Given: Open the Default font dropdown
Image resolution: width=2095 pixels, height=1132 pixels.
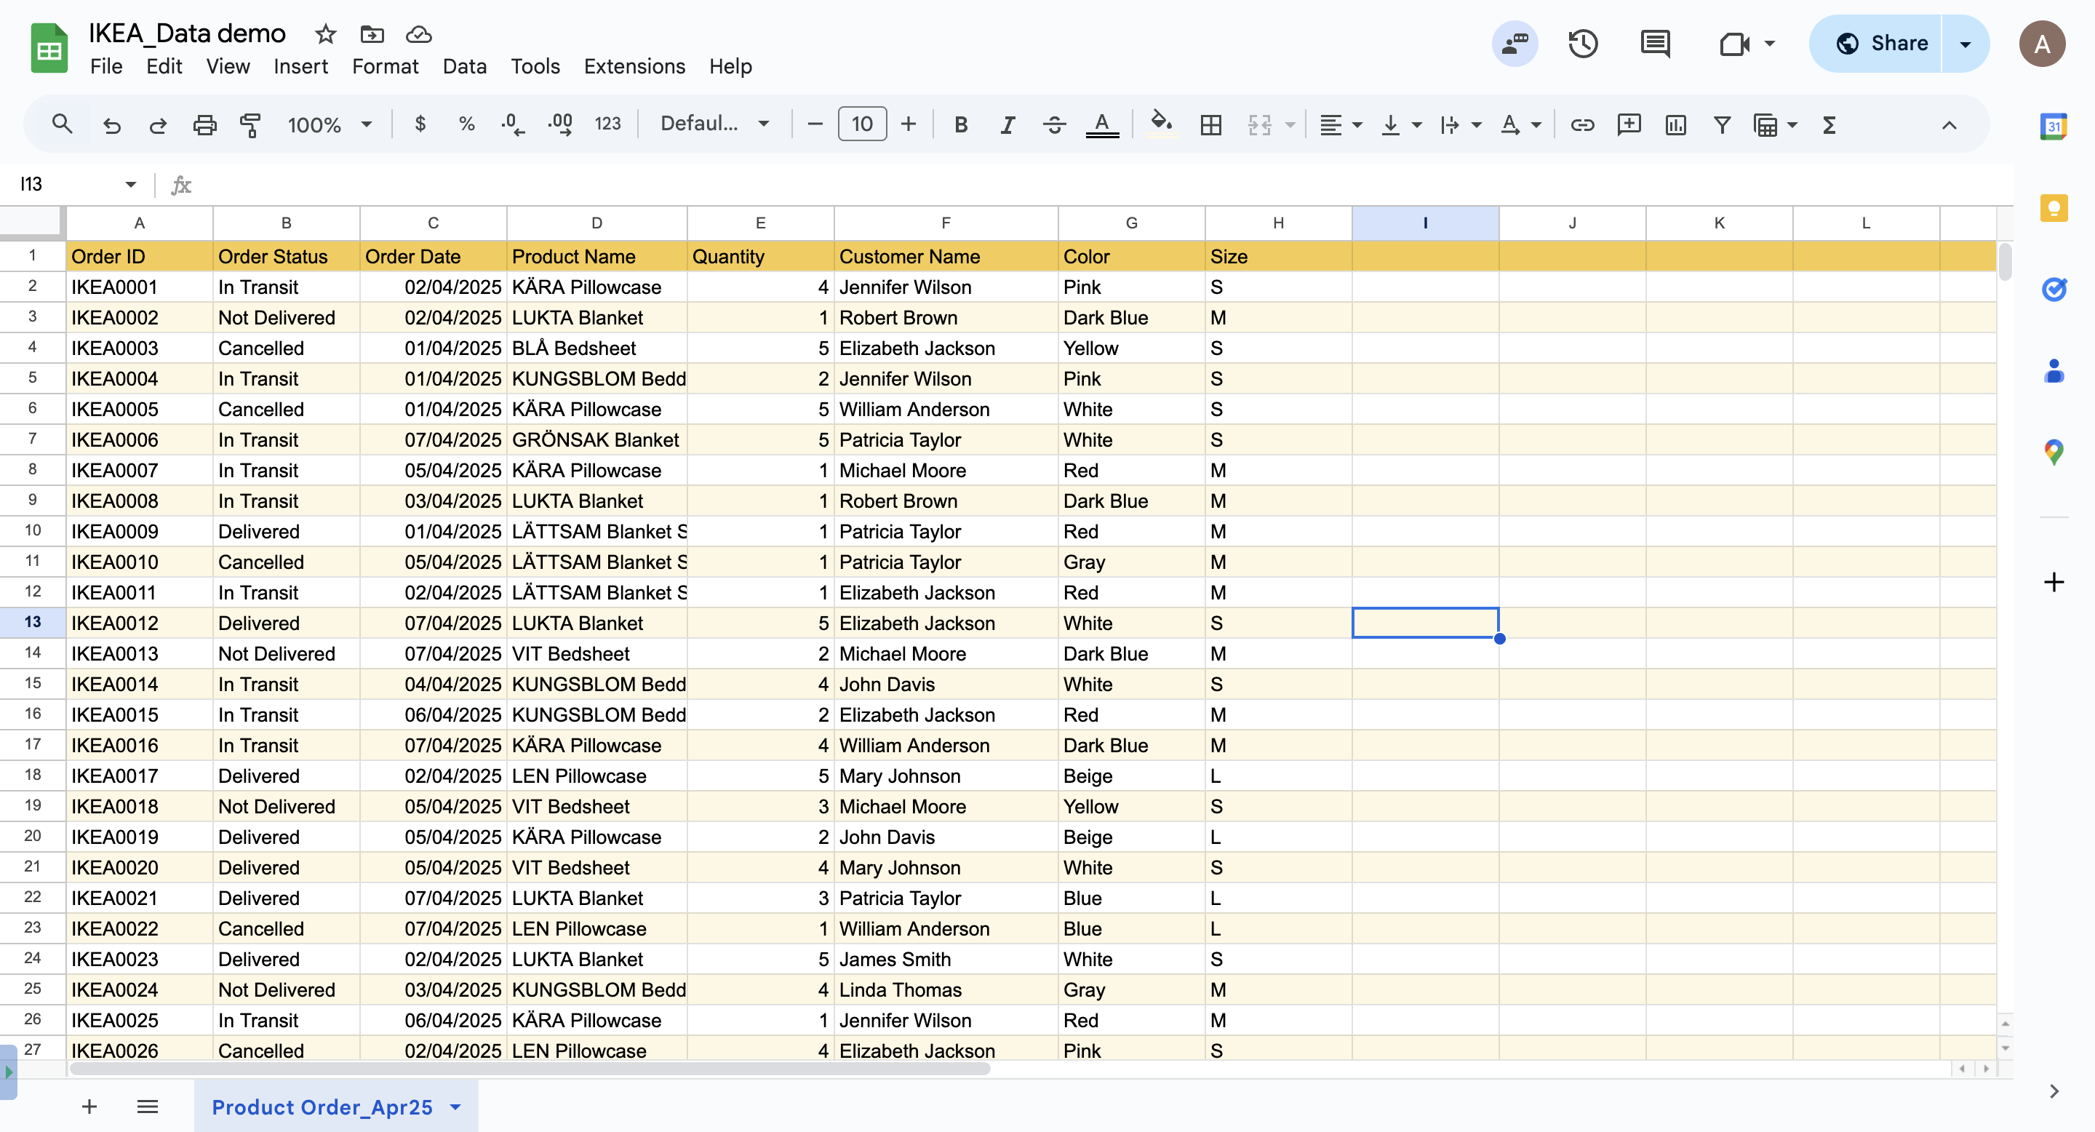Looking at the screenshot, I should [x=715, y=124].
